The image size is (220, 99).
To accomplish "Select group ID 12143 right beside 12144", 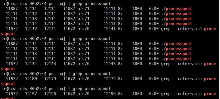I will (50, 64).
